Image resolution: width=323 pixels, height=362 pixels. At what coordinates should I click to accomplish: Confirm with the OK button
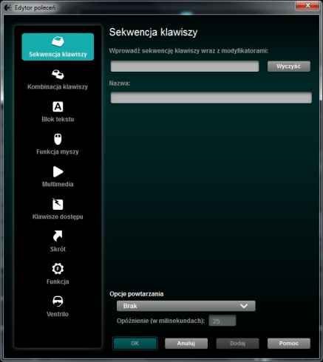135,344
